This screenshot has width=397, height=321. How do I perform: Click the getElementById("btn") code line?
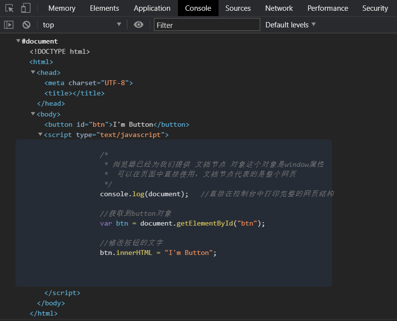coord(182,224)
